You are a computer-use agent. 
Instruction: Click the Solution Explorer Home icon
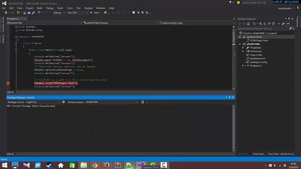click(x=248, y=24)
